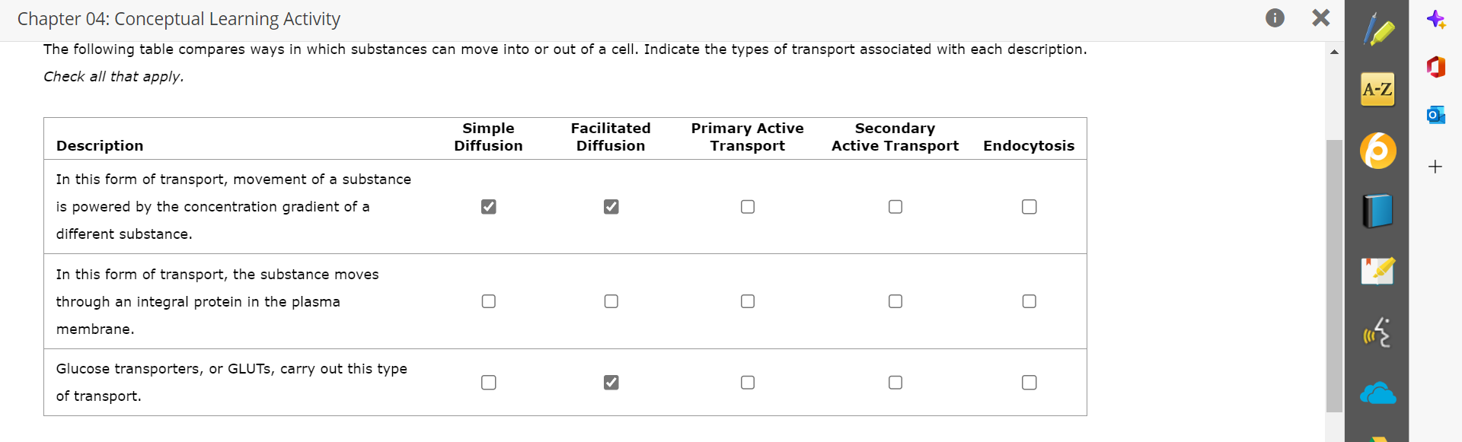
Task: Close the Conceptual Learning Activity
Action: pos(1321,18)
